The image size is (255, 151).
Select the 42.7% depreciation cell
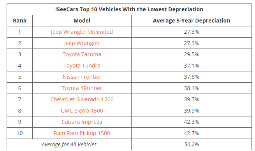192,133
